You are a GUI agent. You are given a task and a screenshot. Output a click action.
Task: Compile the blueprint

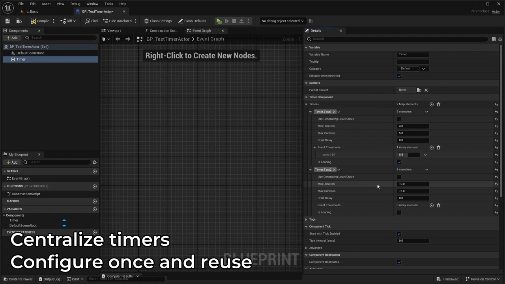tap(40, 21)
